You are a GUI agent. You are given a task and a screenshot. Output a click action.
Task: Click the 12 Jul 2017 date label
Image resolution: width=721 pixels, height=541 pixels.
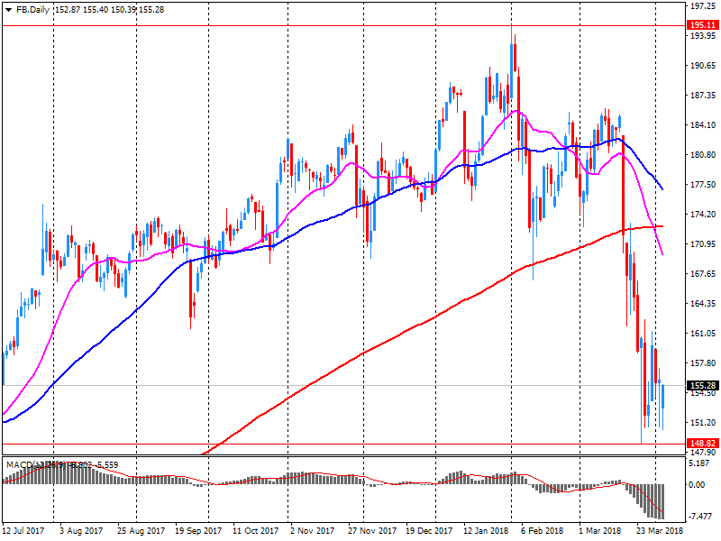click(23, 530)
